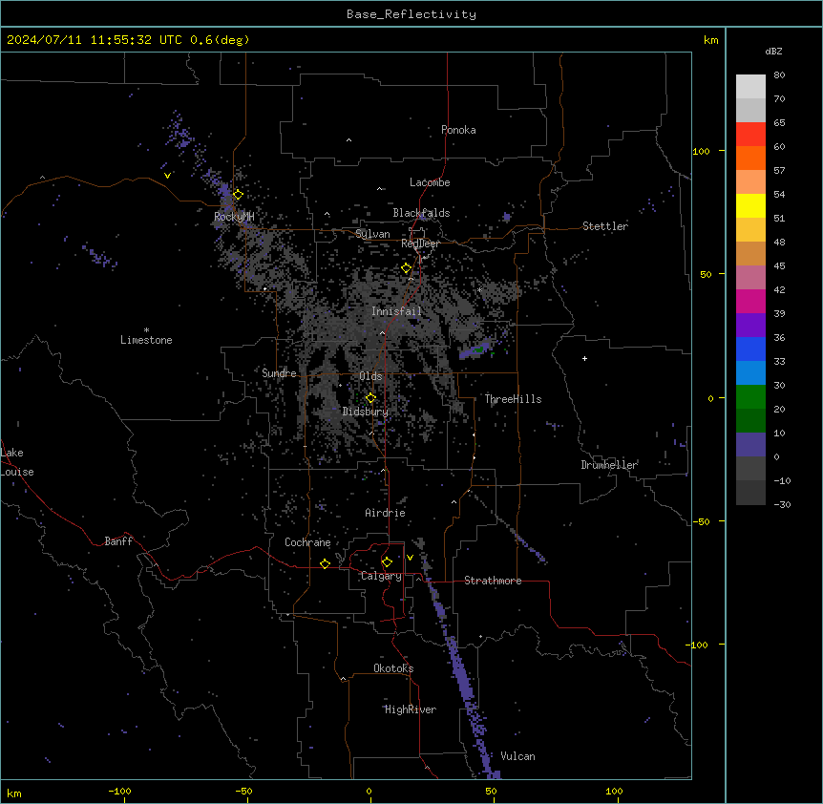Click the Didsbury city label

point(366,412)
